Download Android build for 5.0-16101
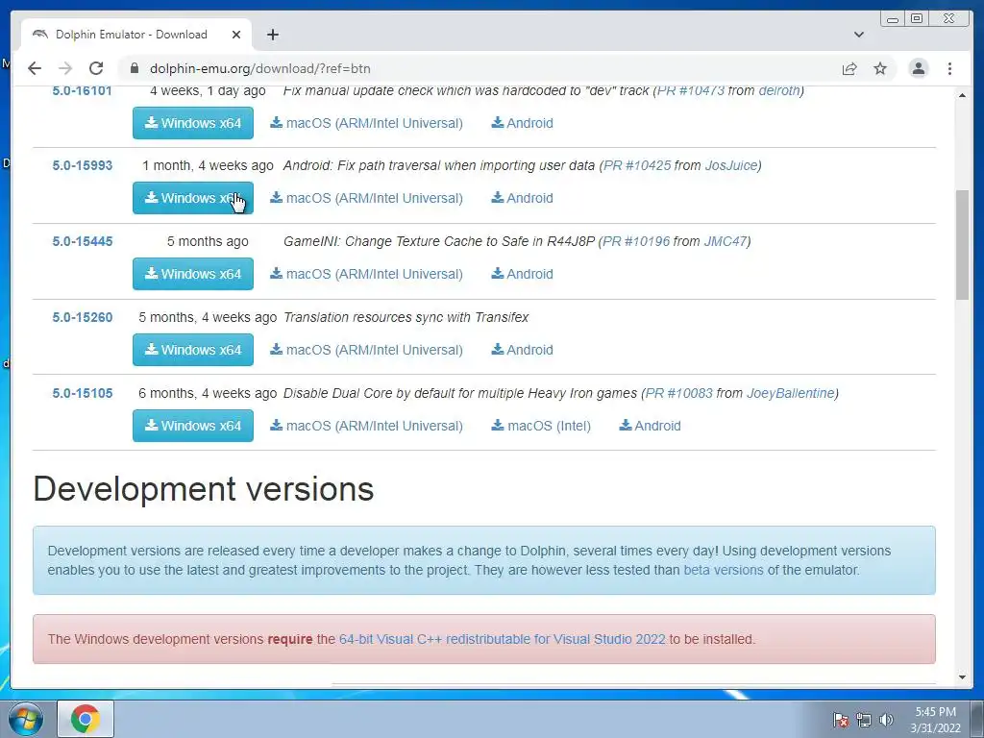 tap(522, 123)
